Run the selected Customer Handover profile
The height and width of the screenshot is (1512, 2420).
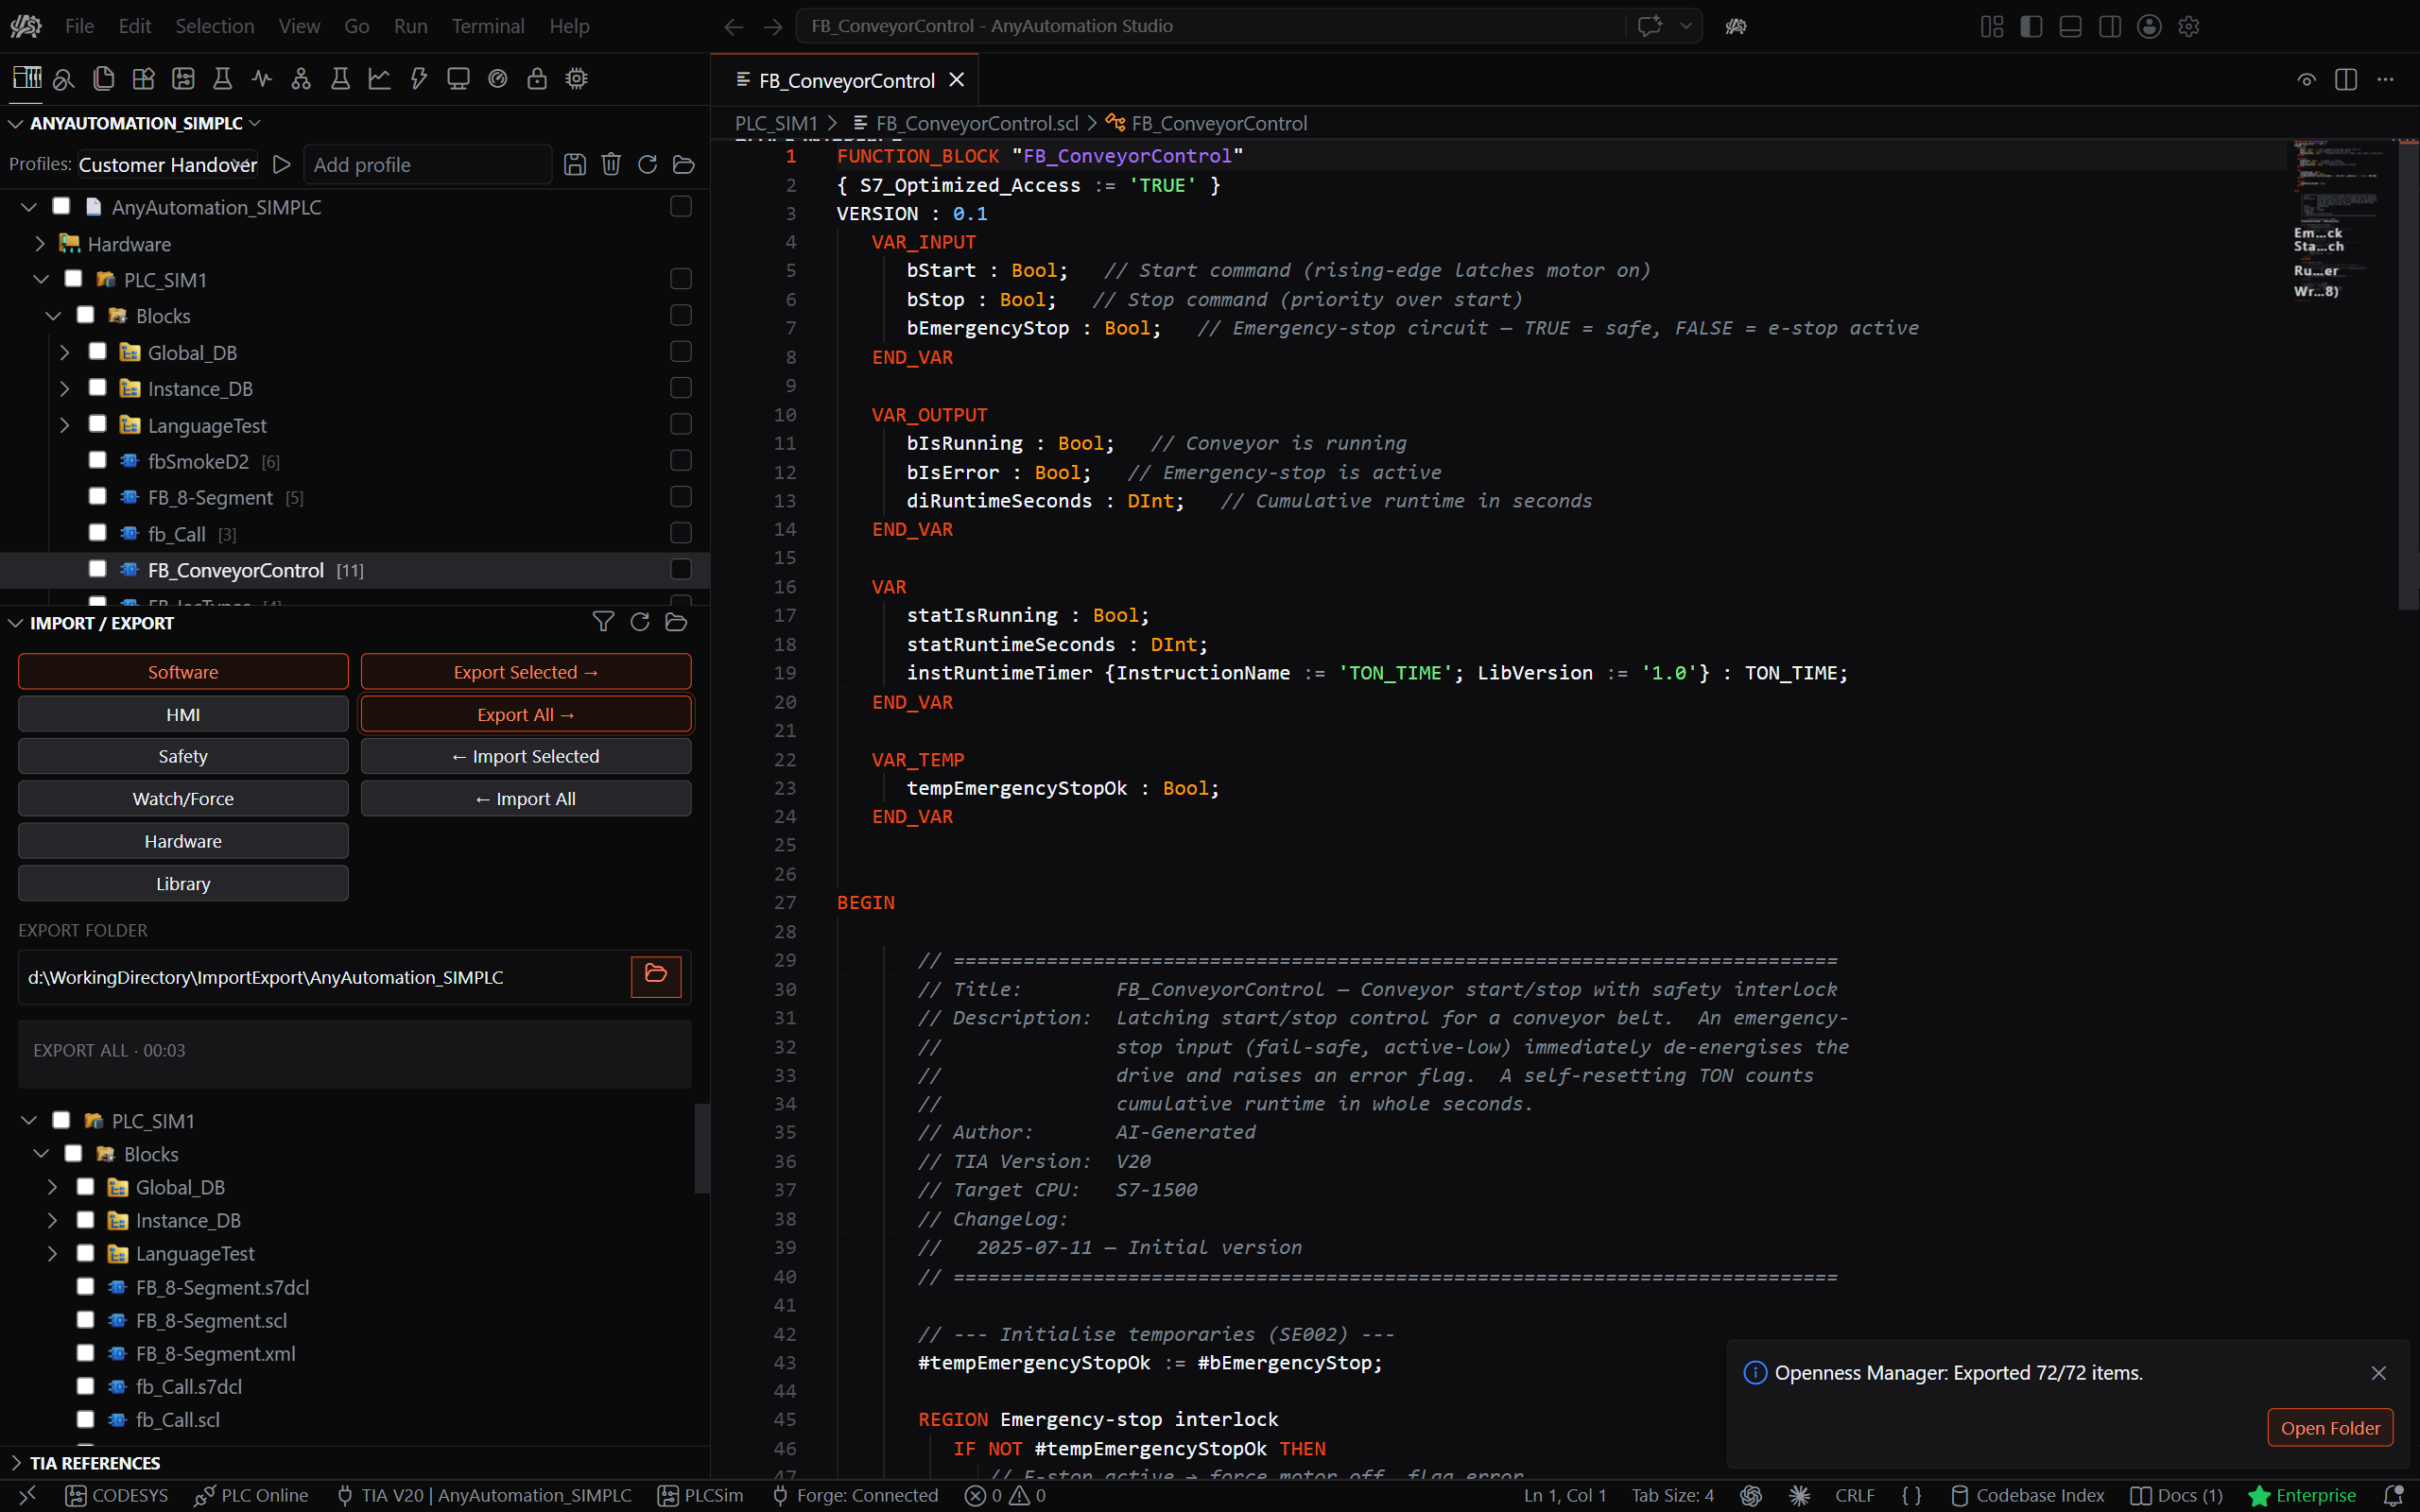(282, 164)
